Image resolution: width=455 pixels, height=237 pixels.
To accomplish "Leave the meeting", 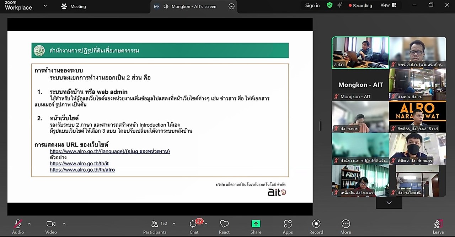I will pyautogui.click(x=438, y=224).
